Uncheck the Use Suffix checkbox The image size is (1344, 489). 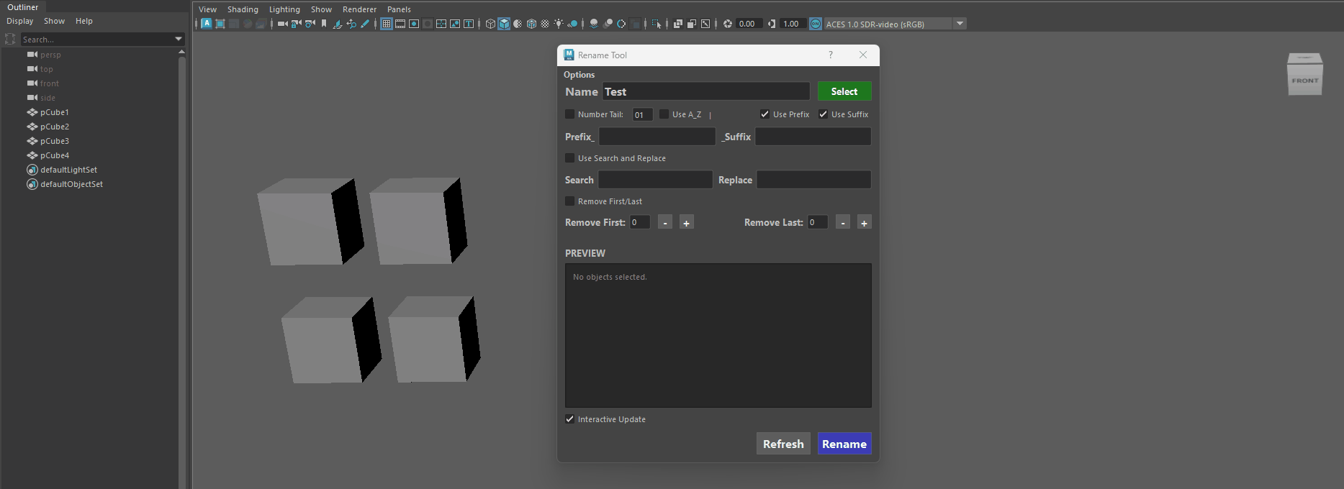[x=824, y=114]
